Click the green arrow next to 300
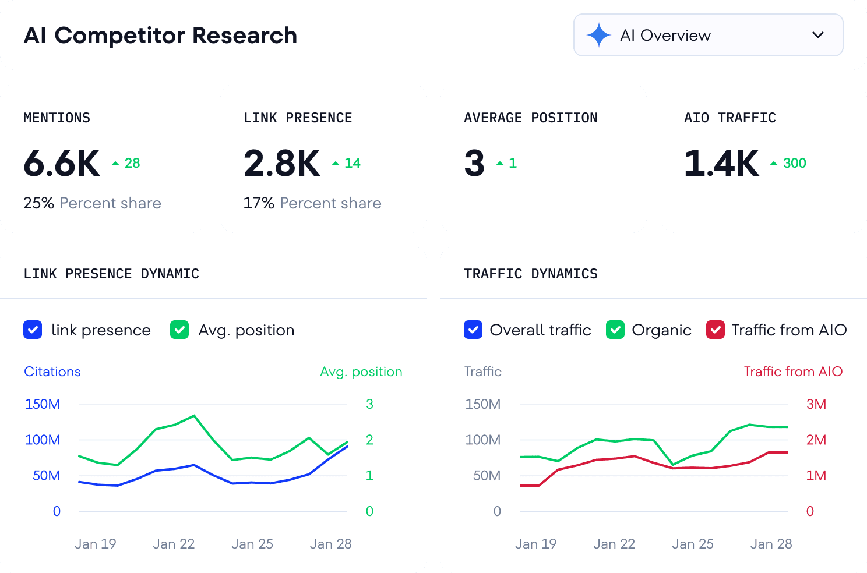This screenshot has width=867, height=573. click(x=774, y=164)
